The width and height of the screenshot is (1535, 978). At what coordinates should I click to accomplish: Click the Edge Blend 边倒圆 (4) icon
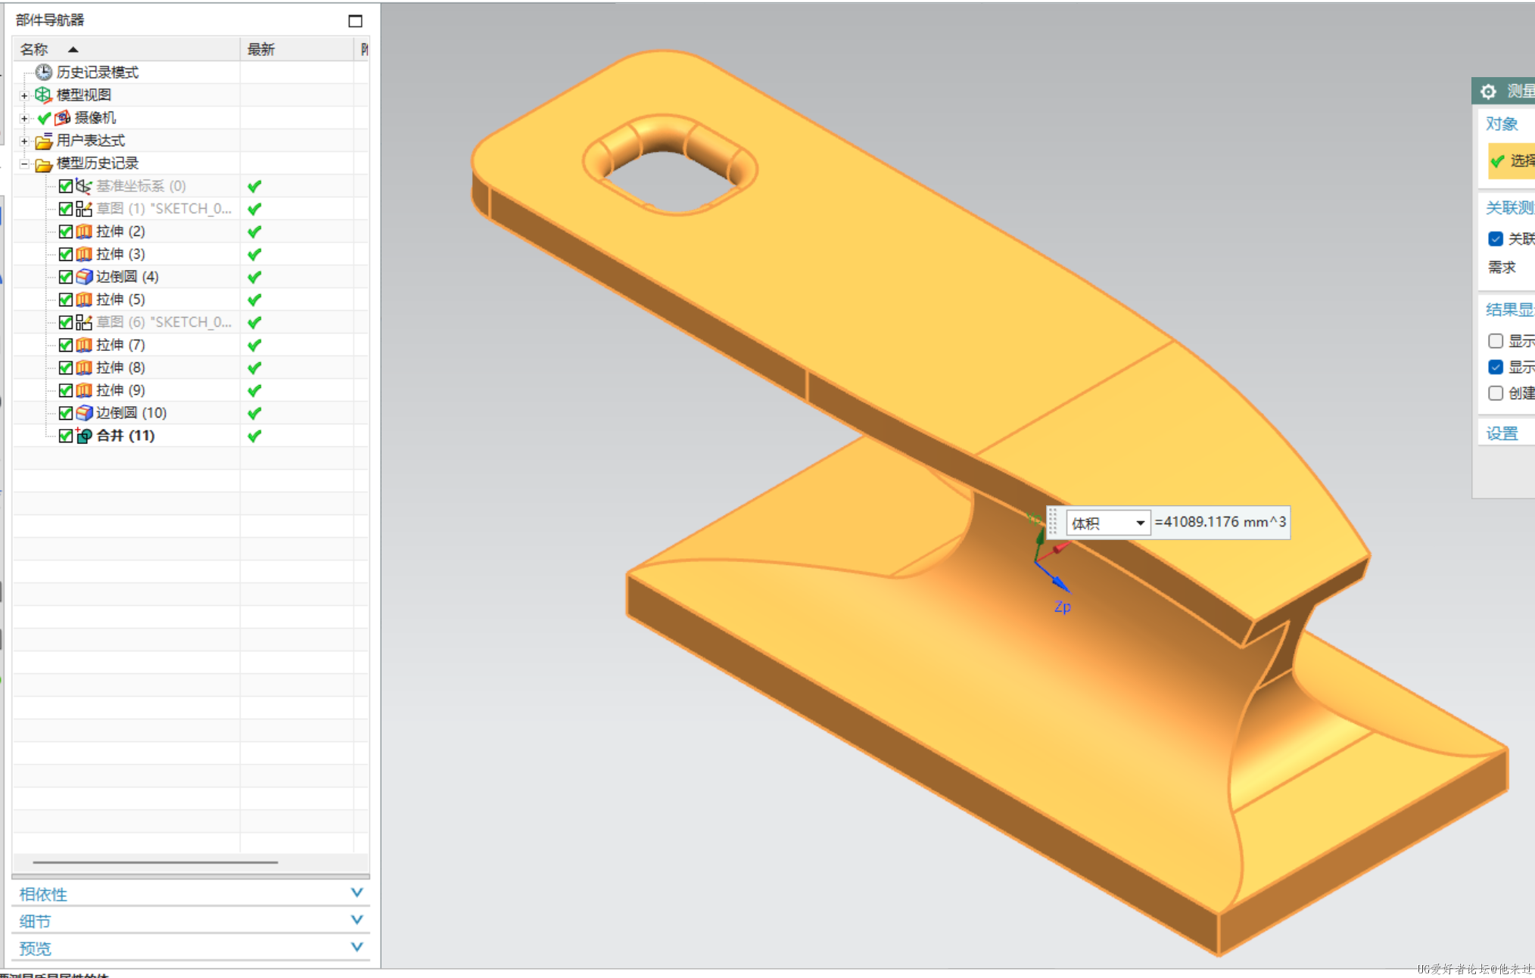(83, 276)
